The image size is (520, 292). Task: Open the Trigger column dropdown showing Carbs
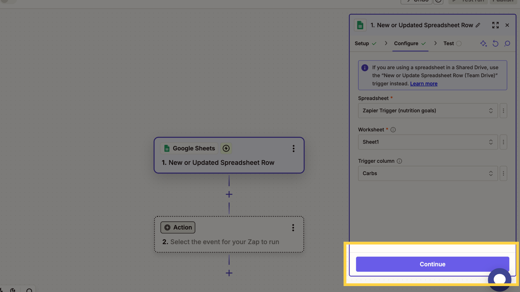click(x=428, y=173)
